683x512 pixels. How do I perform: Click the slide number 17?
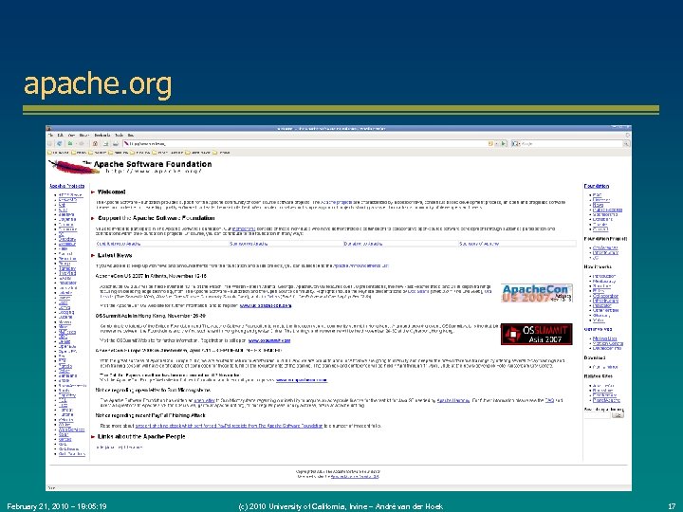672,506
